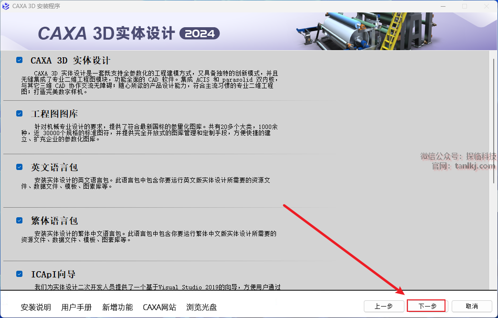Click the CAXA logo icon in title bar
This screenshot has height=318, width=498.
point(6,6)
